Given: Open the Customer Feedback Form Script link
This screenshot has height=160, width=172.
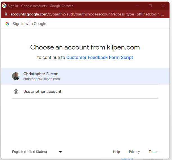Looking at the screenshot, I should pyautogui.click(x=99, y=57).
